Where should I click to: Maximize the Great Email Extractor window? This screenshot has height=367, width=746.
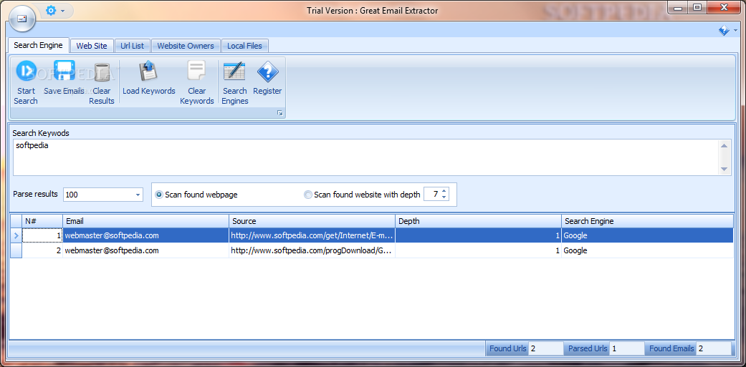(697, 7)
